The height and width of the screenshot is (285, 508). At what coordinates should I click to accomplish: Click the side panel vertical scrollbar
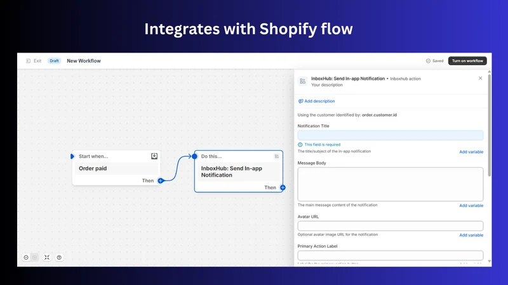[x=489, y=125]
